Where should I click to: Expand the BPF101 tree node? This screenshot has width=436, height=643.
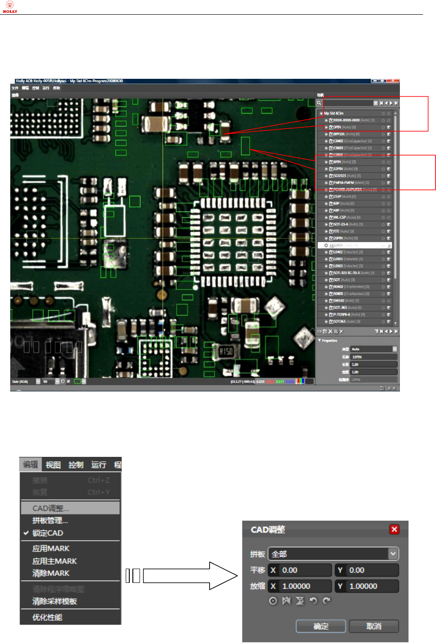[326, 134]
